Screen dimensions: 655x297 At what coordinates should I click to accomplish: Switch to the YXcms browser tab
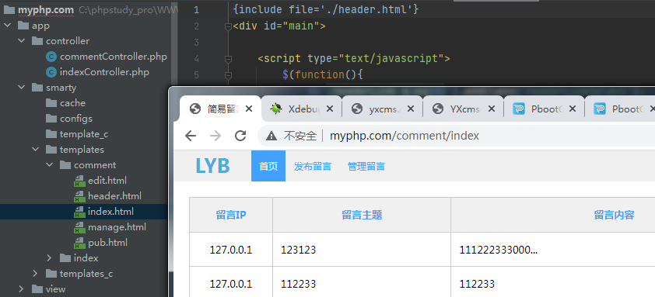pyautogui.click(x=464, y=109)
